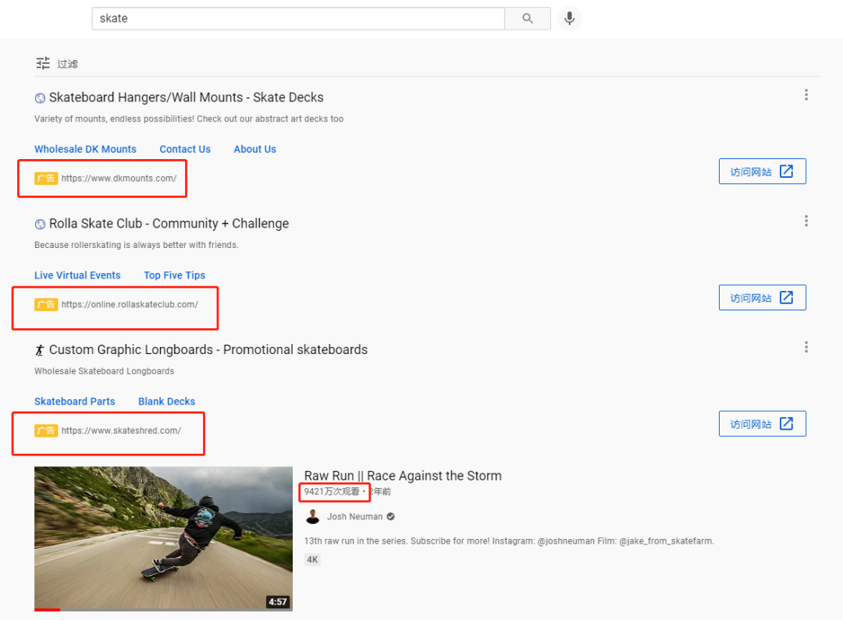Click 'Wholesale Skateboard Longboards' description
This screenshot has width=843, height=620.
[x=105, y=371]
